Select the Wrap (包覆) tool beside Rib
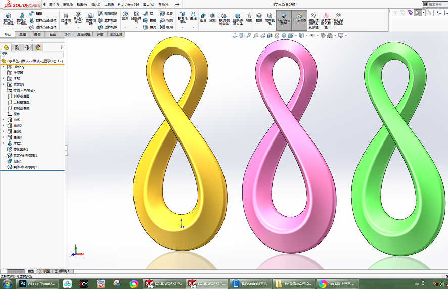The height and width of the screenshot is (289, 448). tap(166, 14)
